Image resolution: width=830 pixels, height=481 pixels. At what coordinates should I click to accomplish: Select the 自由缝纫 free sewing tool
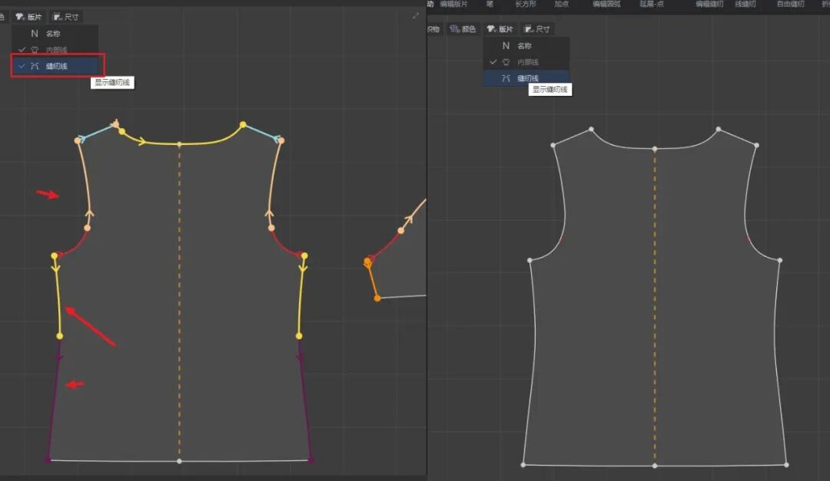pyautogui.click(x=790, y=5)
